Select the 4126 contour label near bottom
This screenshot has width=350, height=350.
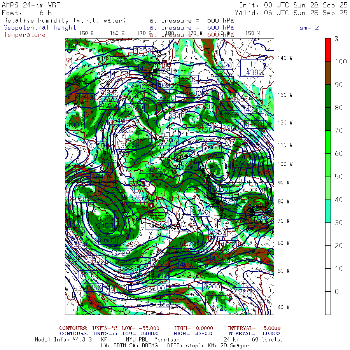coord(219,308)
